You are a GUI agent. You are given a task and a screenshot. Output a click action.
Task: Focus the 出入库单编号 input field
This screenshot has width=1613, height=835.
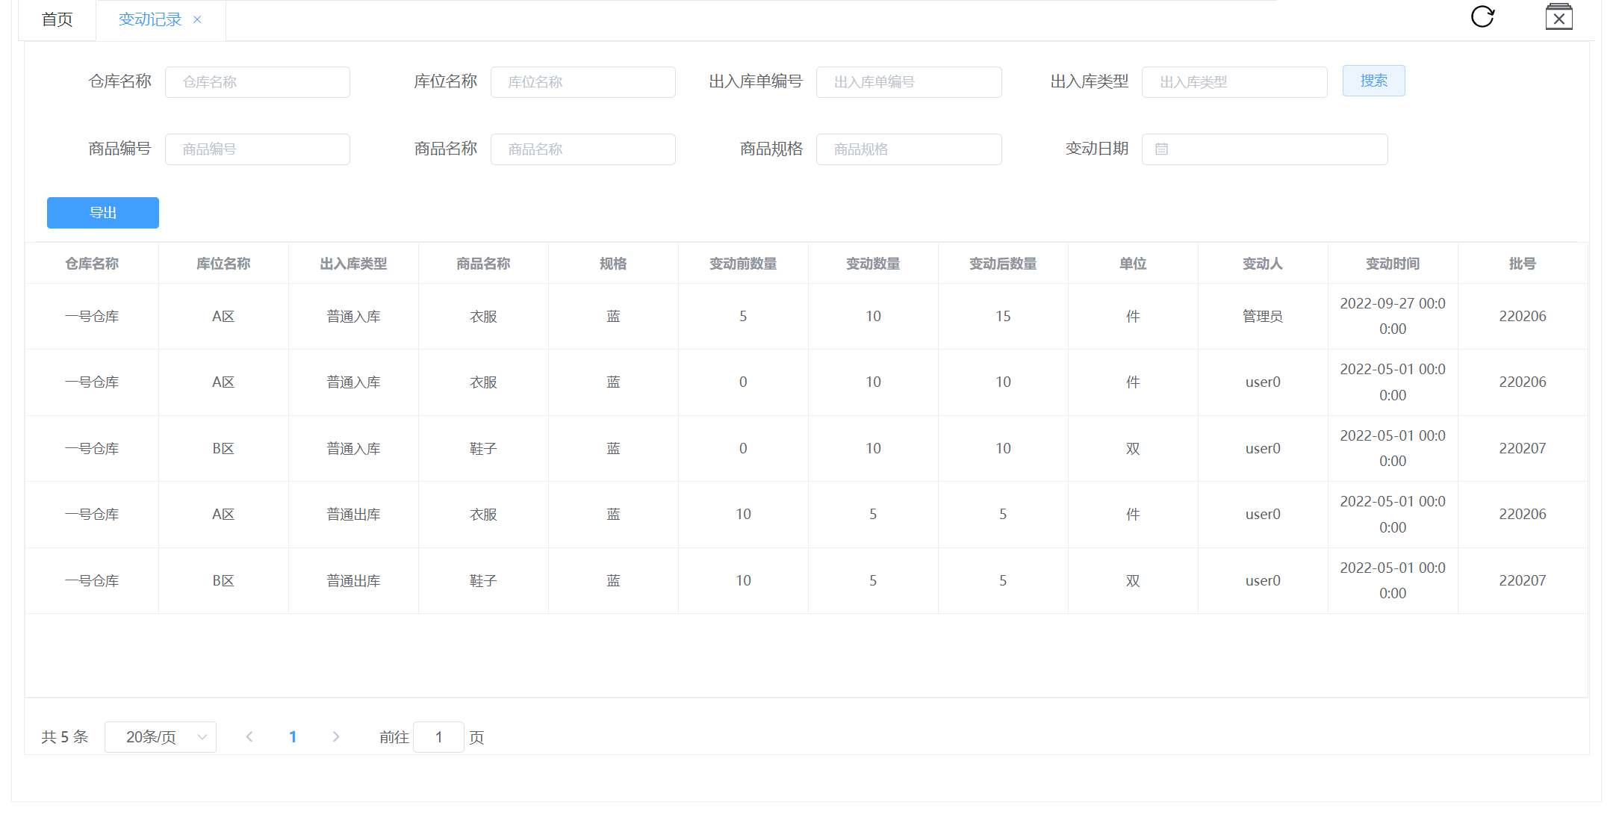point(908,82)
